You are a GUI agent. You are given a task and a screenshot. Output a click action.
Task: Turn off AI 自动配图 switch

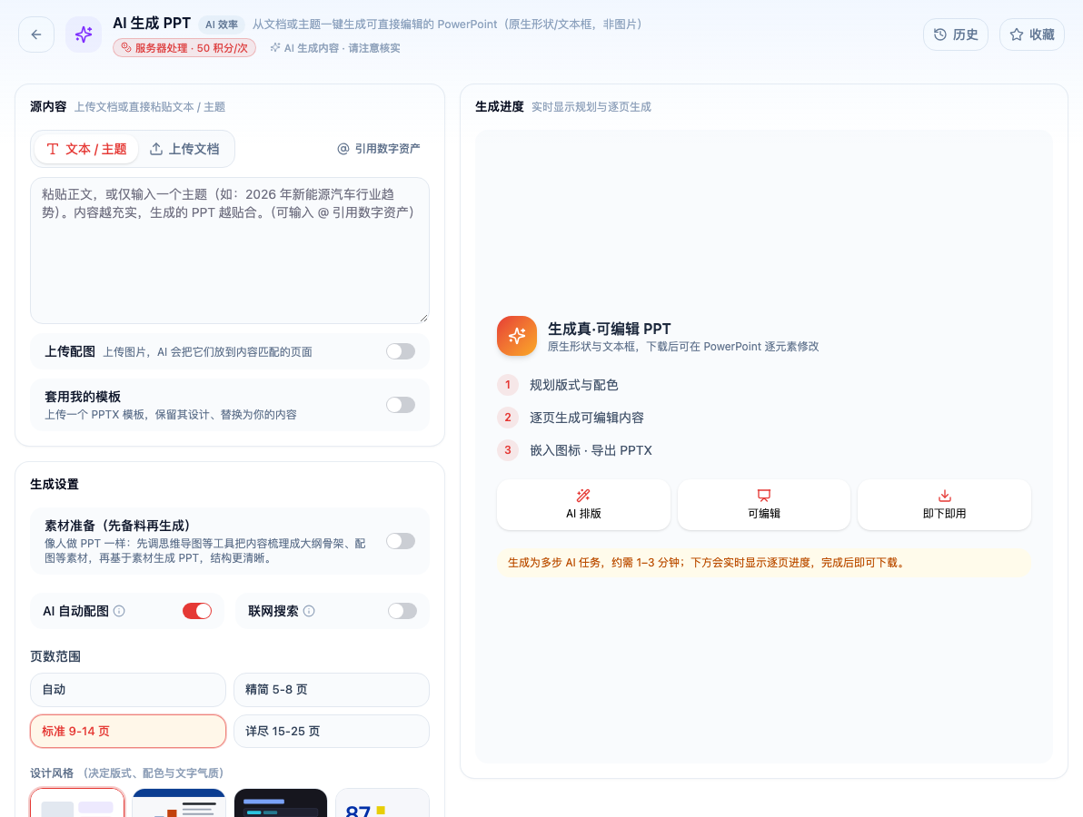click(197, 611)
